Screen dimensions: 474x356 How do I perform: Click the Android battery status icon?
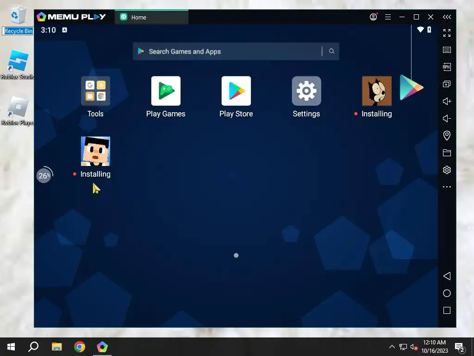point(429,29)
